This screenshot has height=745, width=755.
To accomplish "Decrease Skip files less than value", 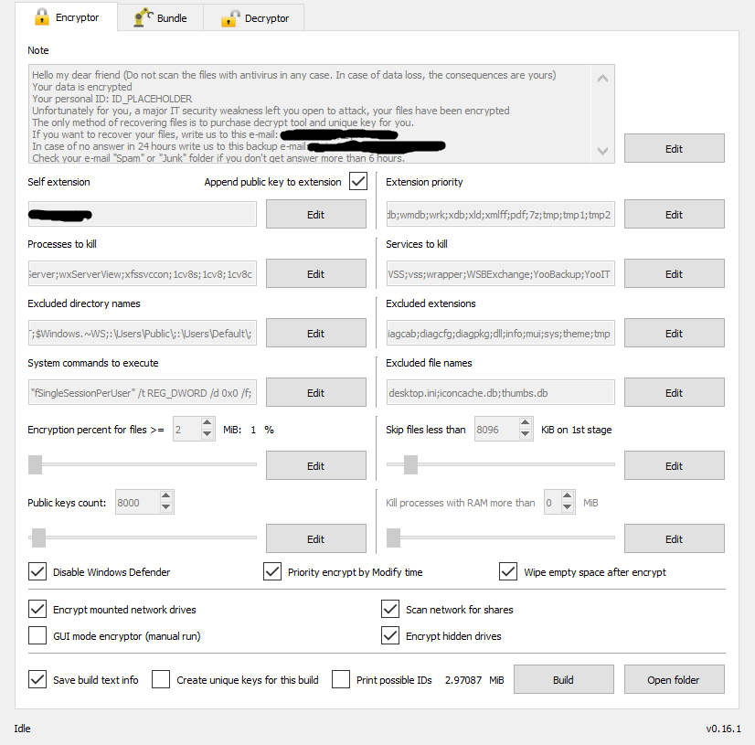I will (525, 434).
